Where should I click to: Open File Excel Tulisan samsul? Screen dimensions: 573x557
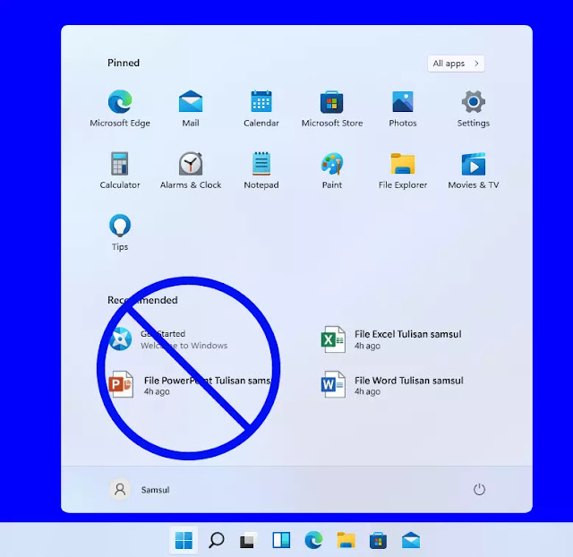coord(391,339)
